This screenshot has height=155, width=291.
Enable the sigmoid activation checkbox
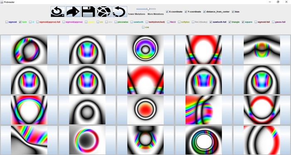click(7, 22)
